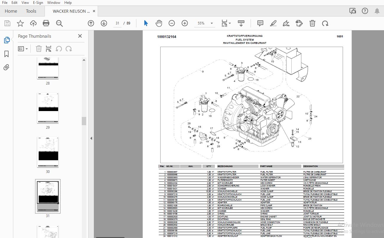Viewport: 384px width, 238px height.
Task: Click the FUEL SYSTEM page title
Action: [244, 39]
